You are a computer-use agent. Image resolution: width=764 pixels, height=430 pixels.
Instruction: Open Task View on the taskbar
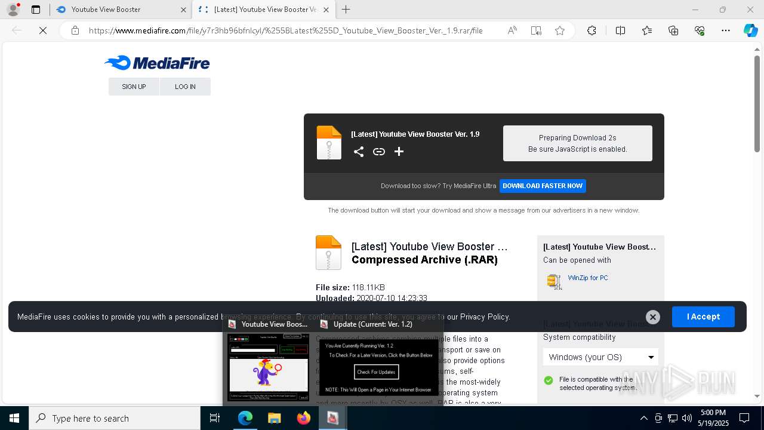click(215, 418)
